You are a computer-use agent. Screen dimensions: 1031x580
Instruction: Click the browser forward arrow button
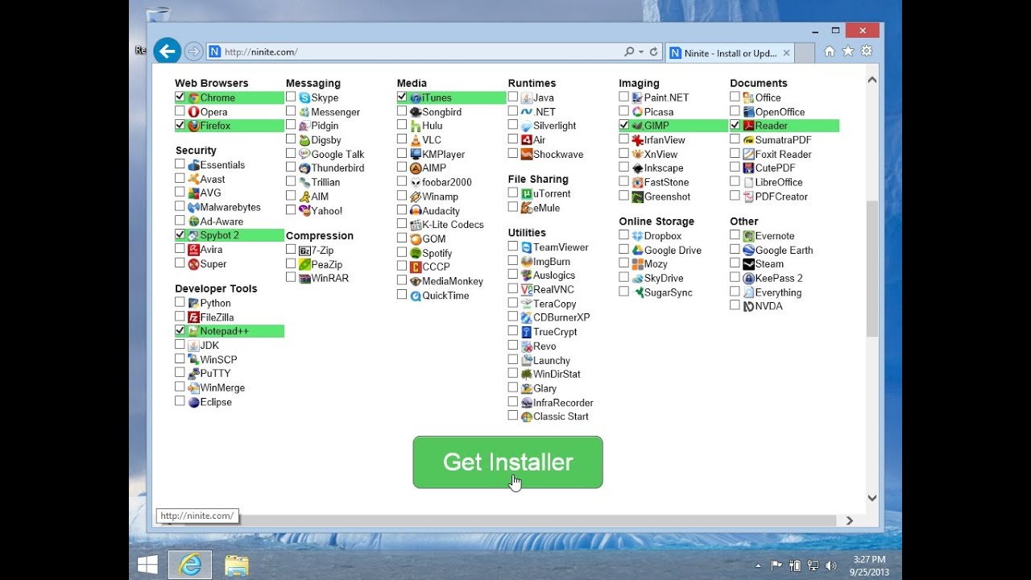(x=193, y=52)
